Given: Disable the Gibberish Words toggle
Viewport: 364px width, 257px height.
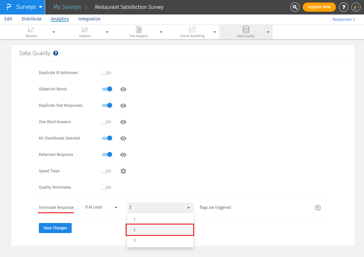Looking at the screenshot, I should (x=107, y=89).
